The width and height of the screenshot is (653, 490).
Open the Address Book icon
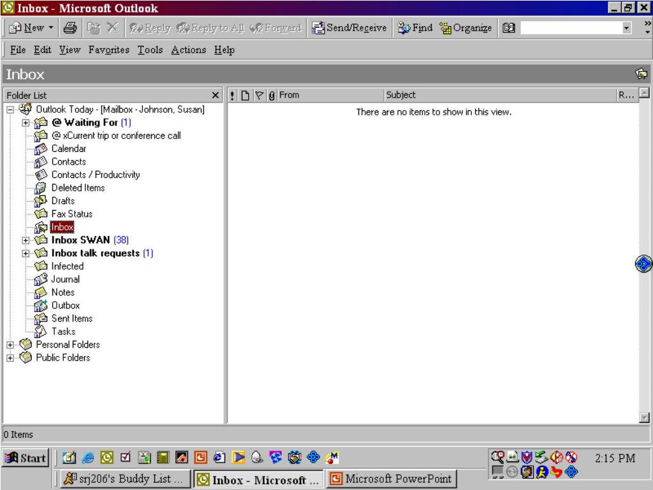pyautogui.click(x=508, y=28)
